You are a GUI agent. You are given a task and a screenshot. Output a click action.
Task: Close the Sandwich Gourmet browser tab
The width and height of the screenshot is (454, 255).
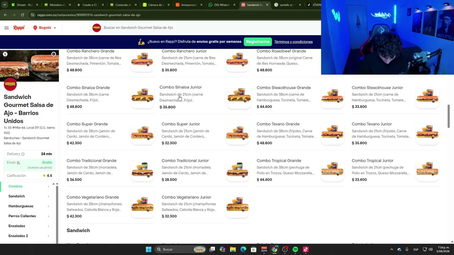(267, 5)
